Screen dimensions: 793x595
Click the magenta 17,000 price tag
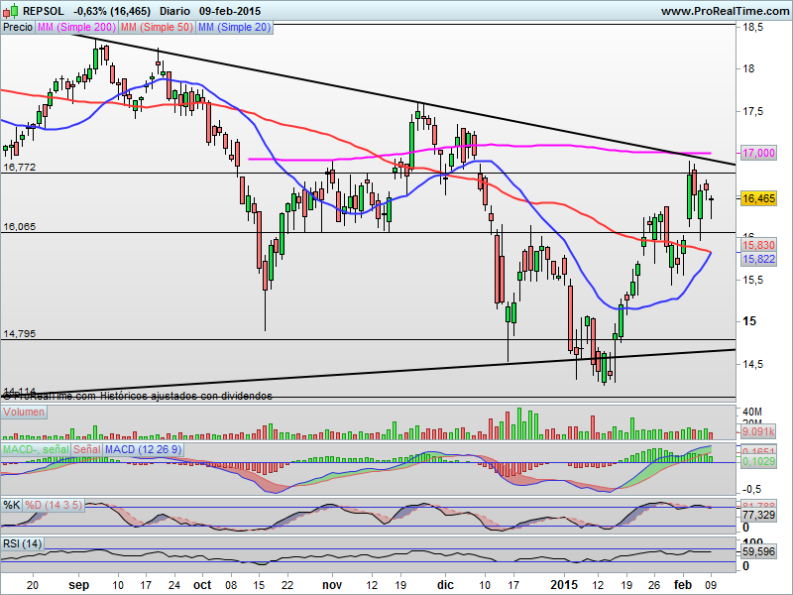click(758, 153)
